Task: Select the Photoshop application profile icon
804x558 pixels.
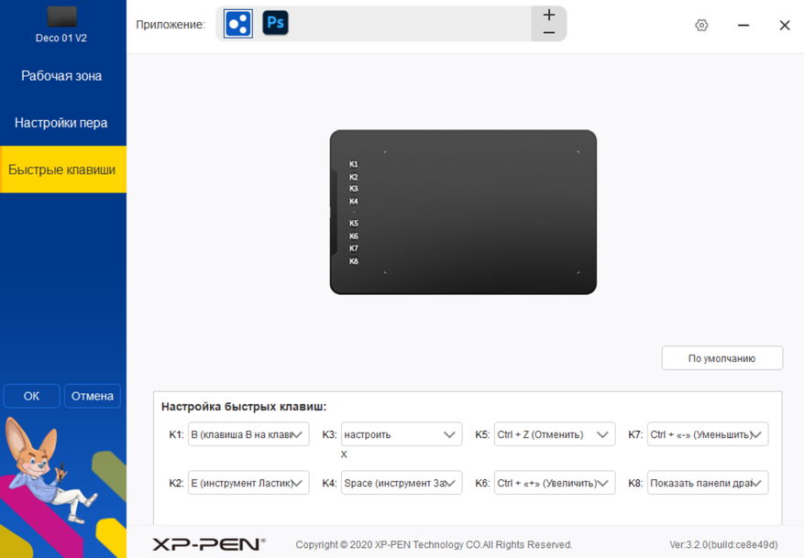Action: point(275,23)
